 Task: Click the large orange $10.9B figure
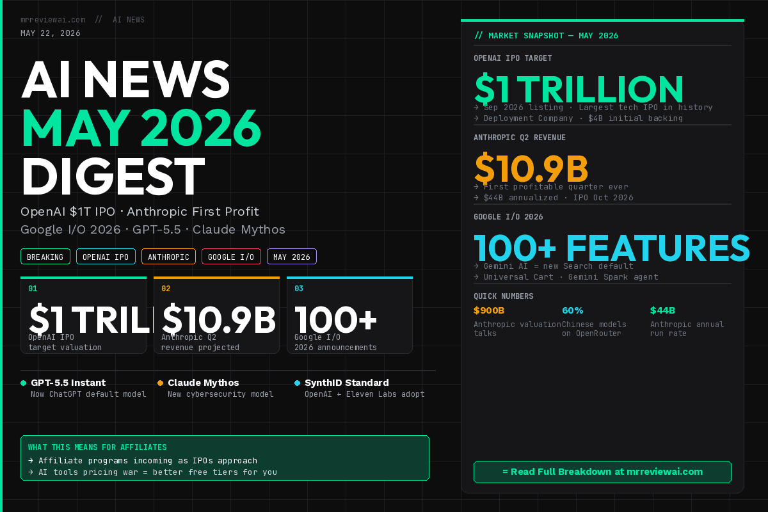[531, 169]
